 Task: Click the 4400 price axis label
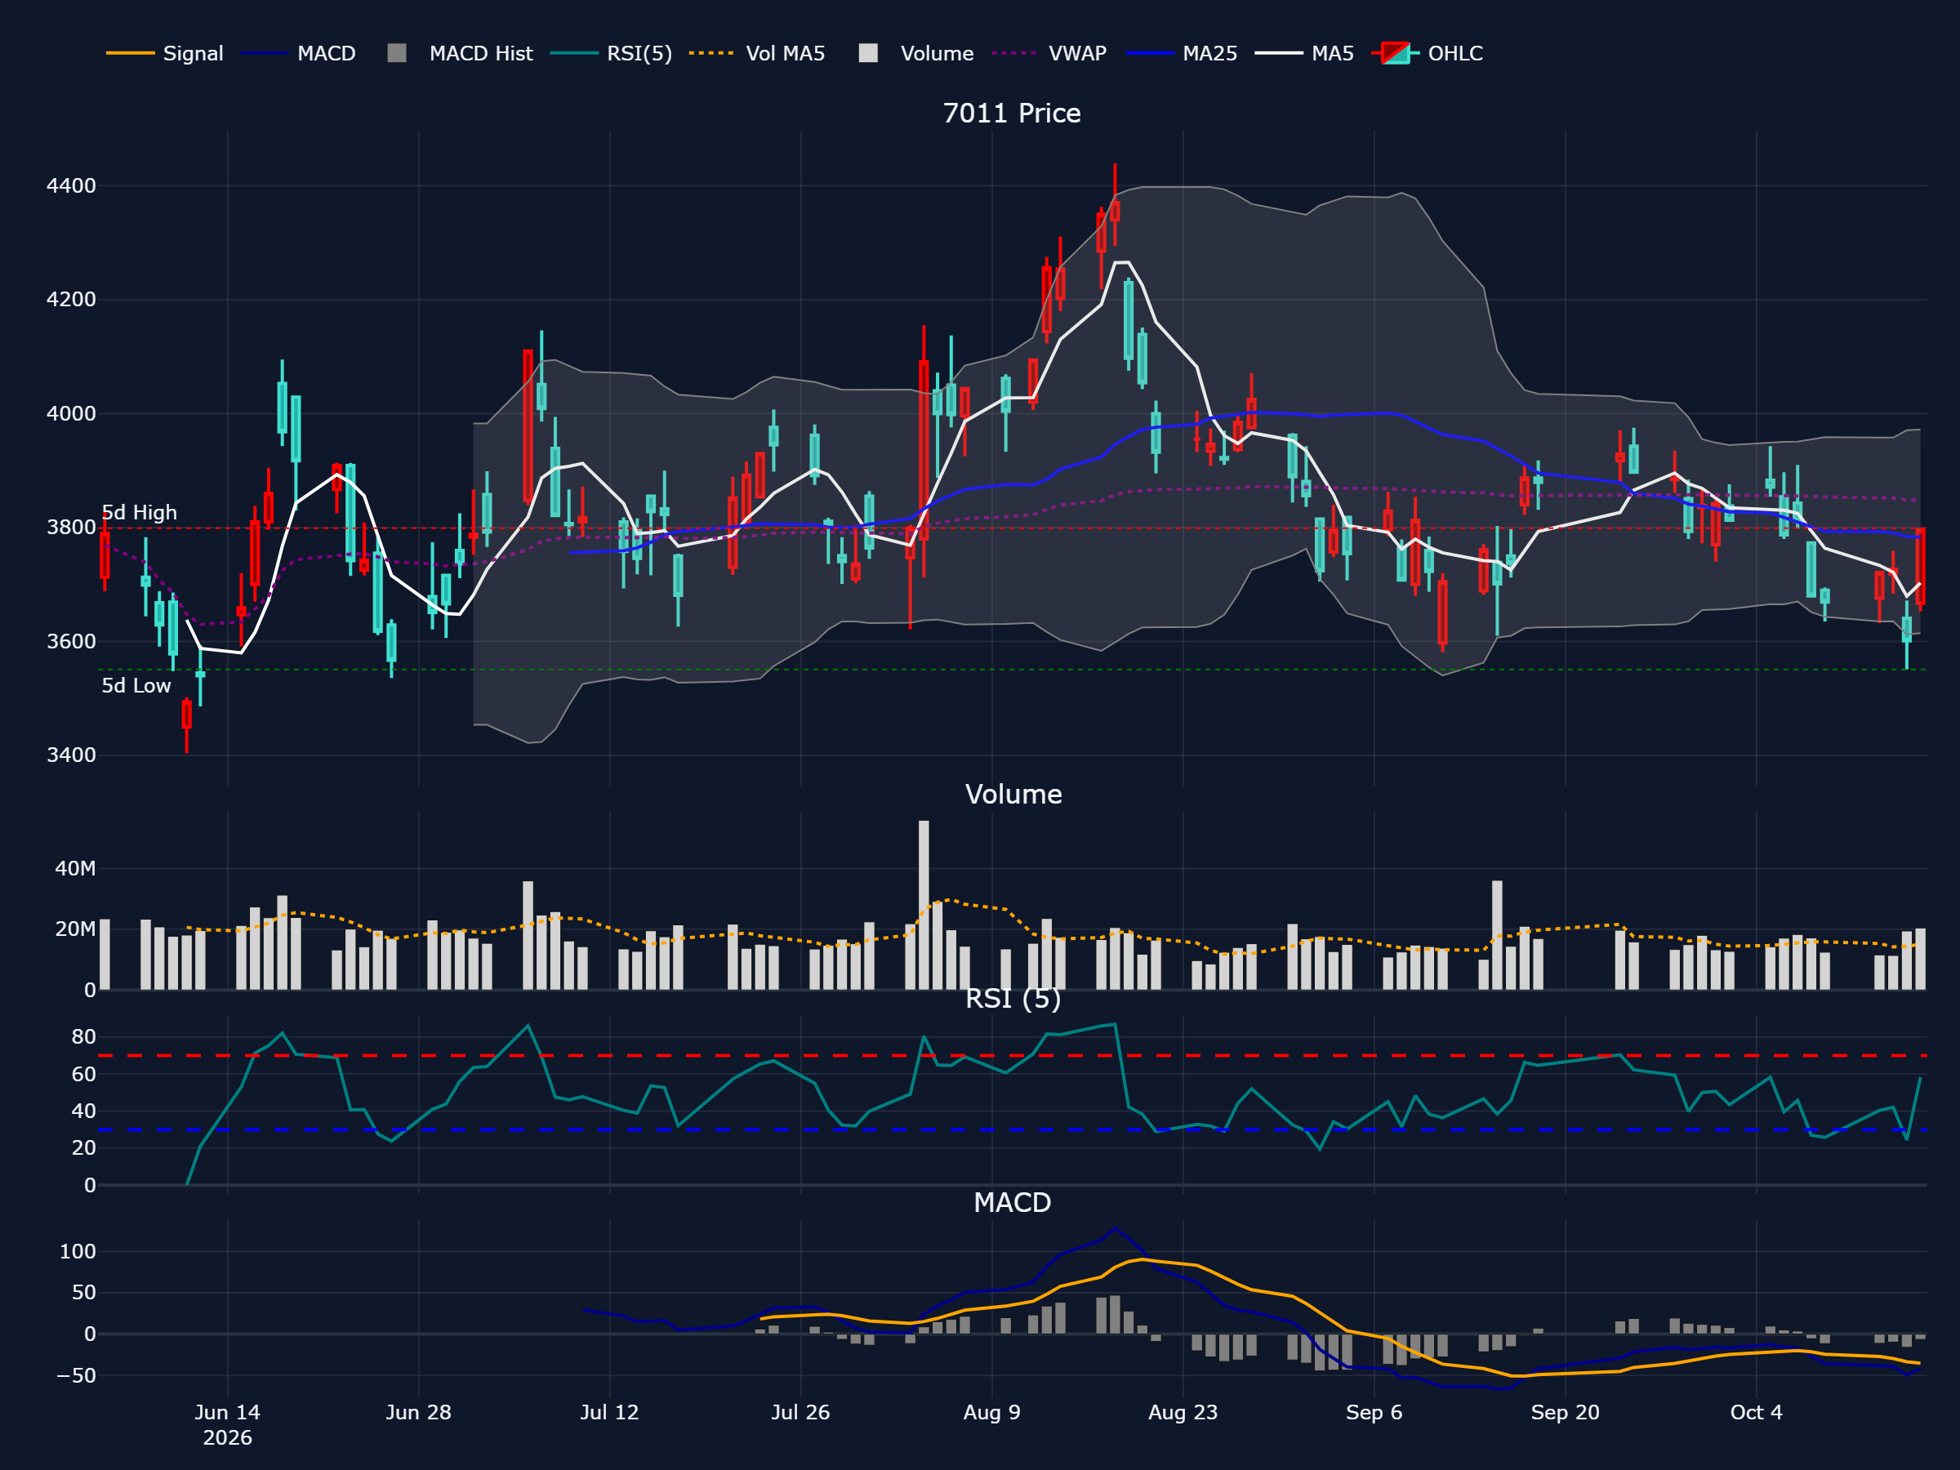pos(71,186)
